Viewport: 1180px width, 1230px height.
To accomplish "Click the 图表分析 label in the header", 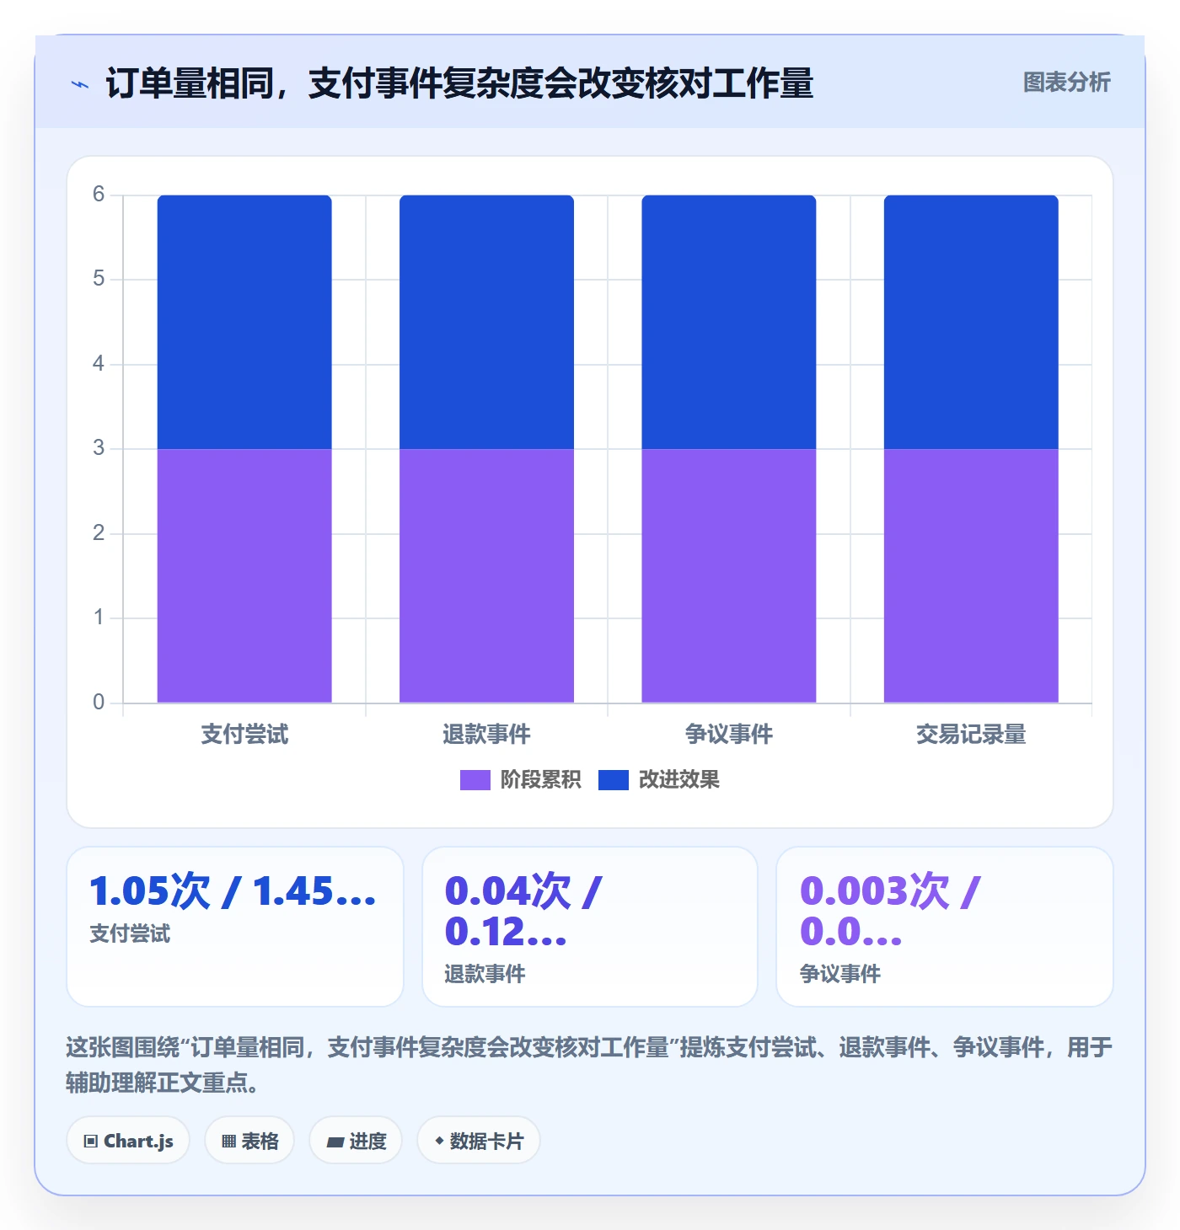I will 1066,83.
